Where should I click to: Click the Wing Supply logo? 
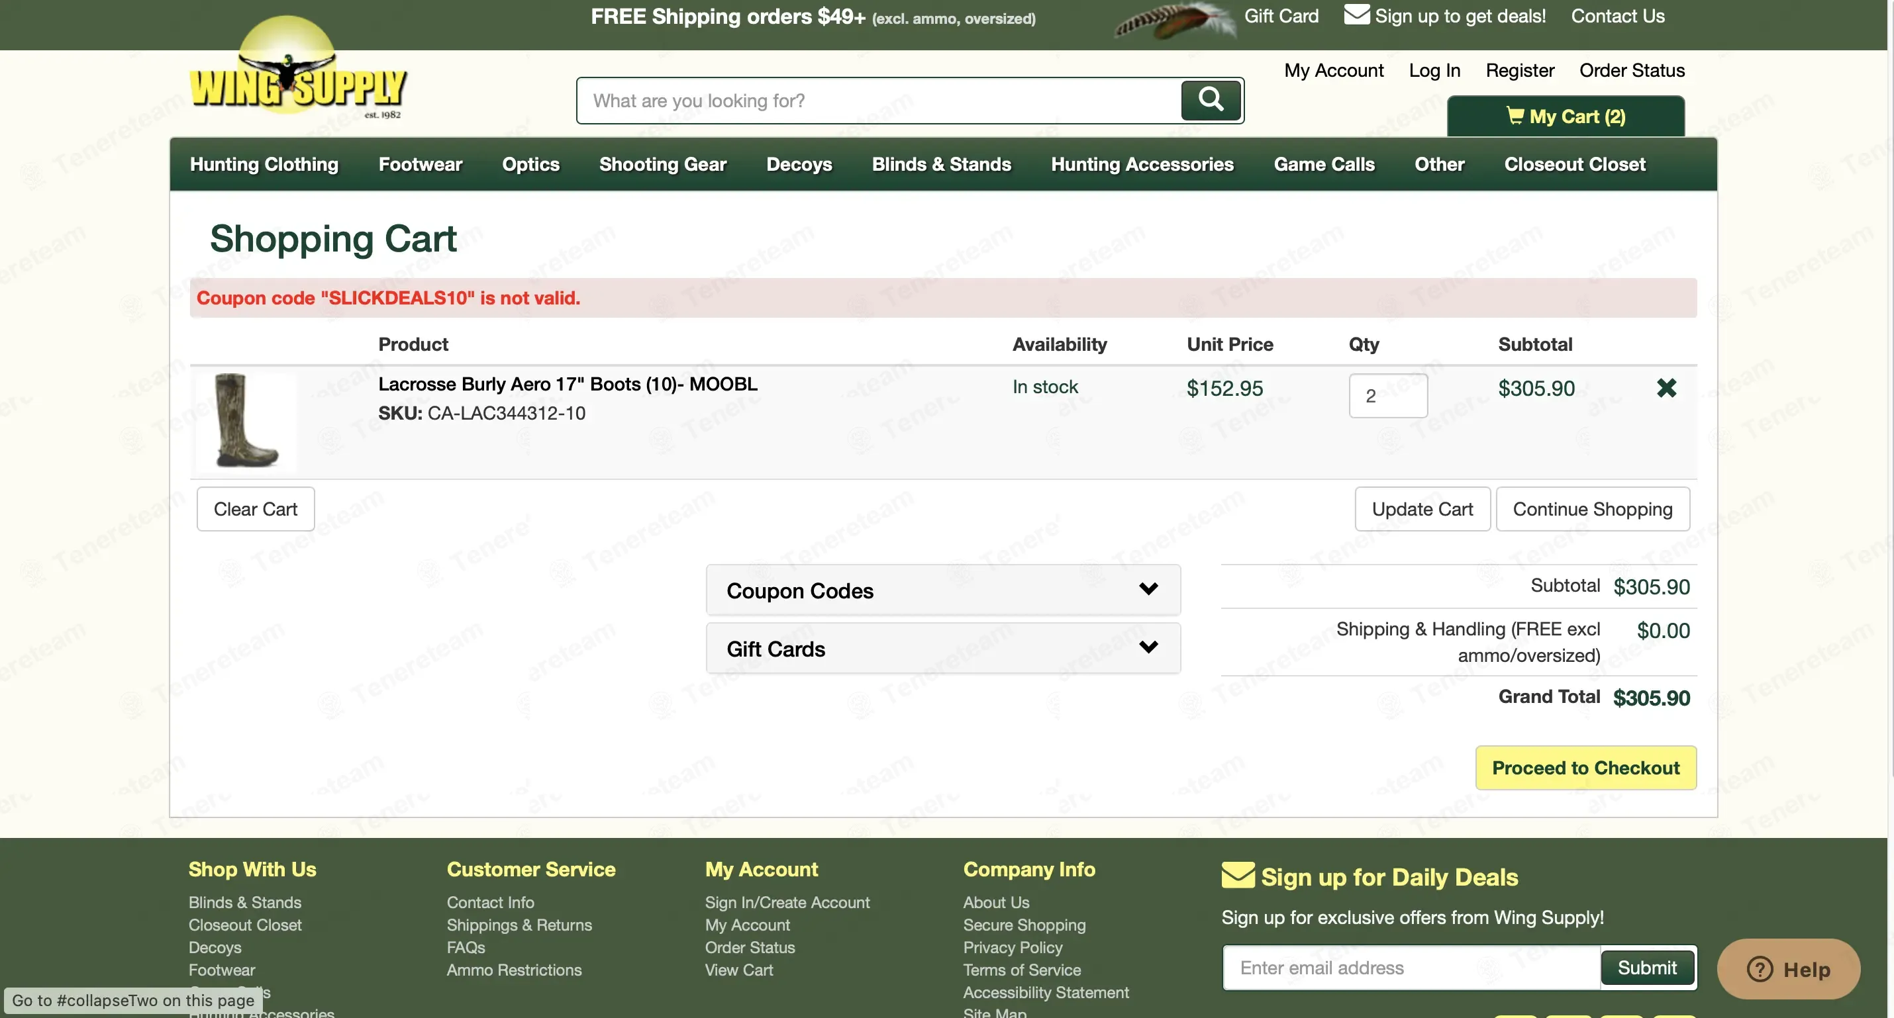pos(298,68)
